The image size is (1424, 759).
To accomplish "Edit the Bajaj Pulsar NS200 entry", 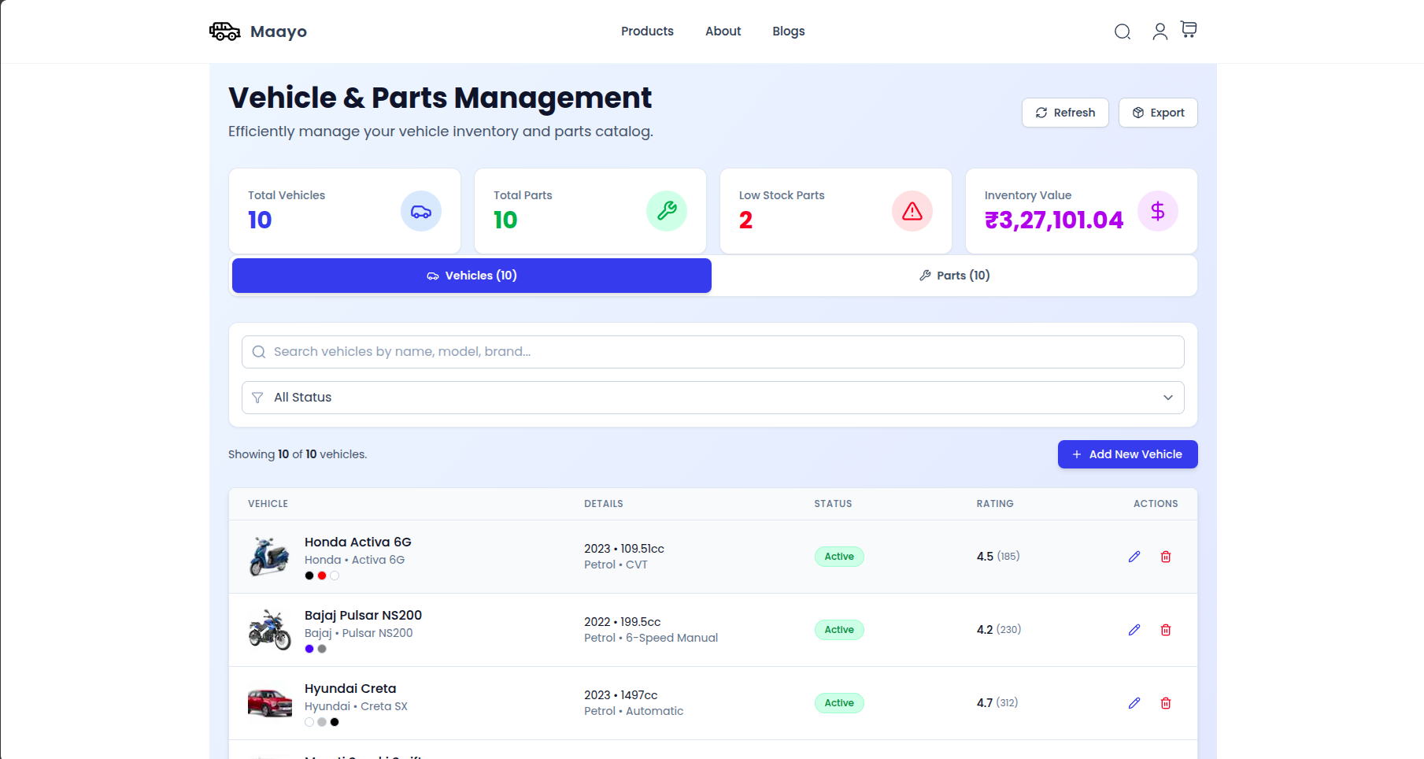I will [x=1134, y=630].
